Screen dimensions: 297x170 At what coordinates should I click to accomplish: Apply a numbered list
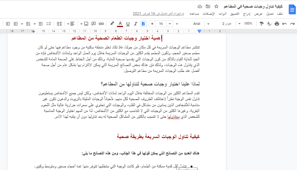click(28, 24)
